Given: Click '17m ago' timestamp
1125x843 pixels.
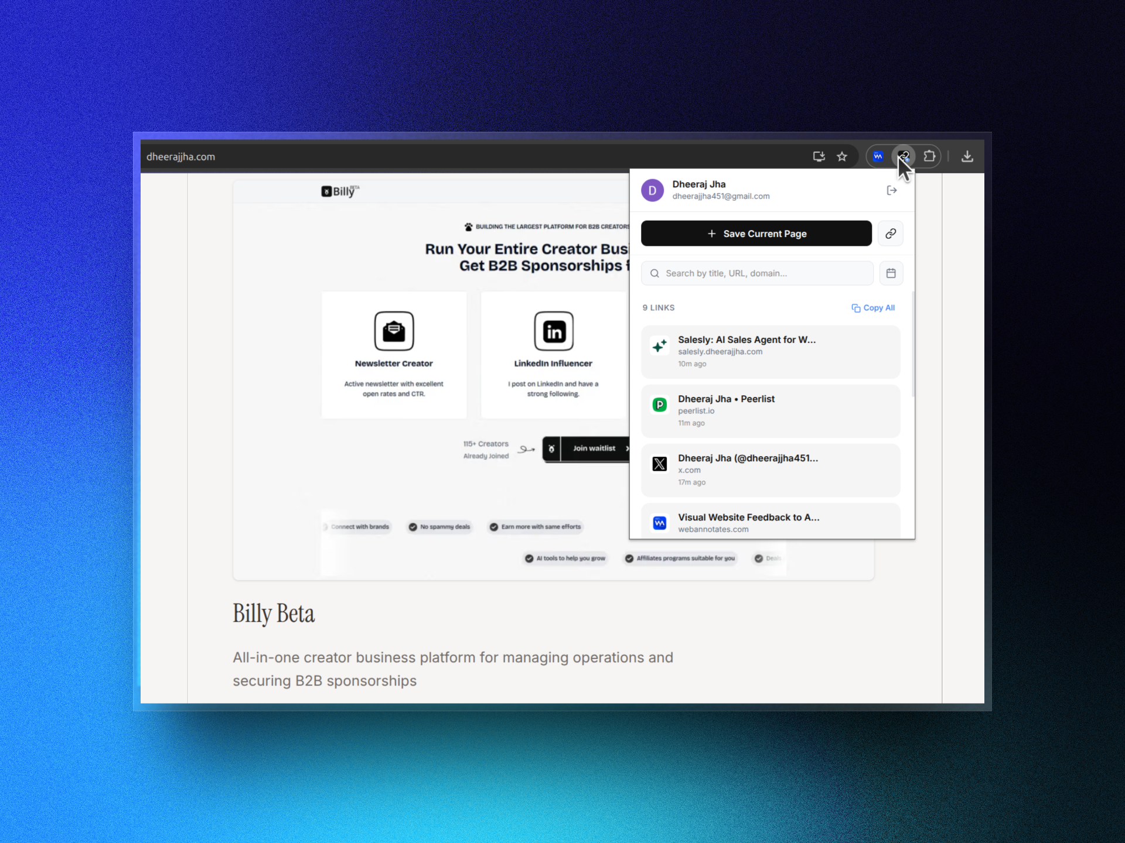Looking at the screenshot, I should [x=691, y=482].
